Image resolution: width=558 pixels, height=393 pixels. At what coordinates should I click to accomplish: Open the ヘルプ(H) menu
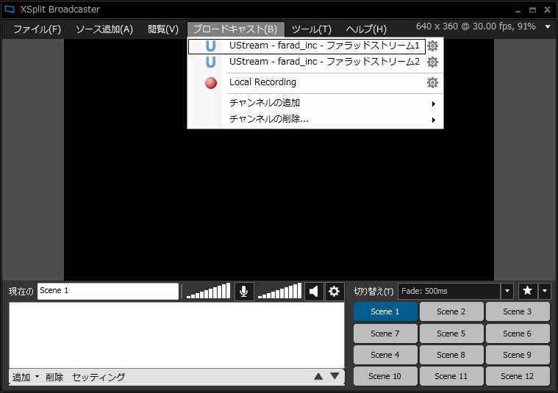tap(366, 29)
